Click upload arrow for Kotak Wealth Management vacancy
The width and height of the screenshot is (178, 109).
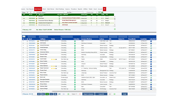coord(59,21)
